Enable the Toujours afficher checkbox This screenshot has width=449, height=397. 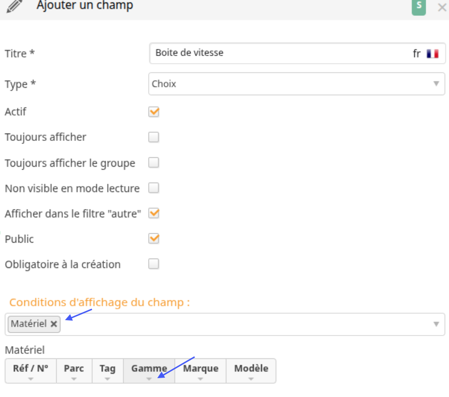(x=154, y=137)
